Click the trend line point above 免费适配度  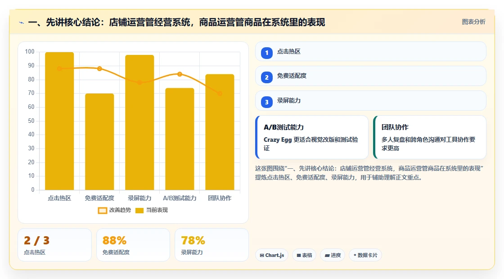[x=99, y=68]
